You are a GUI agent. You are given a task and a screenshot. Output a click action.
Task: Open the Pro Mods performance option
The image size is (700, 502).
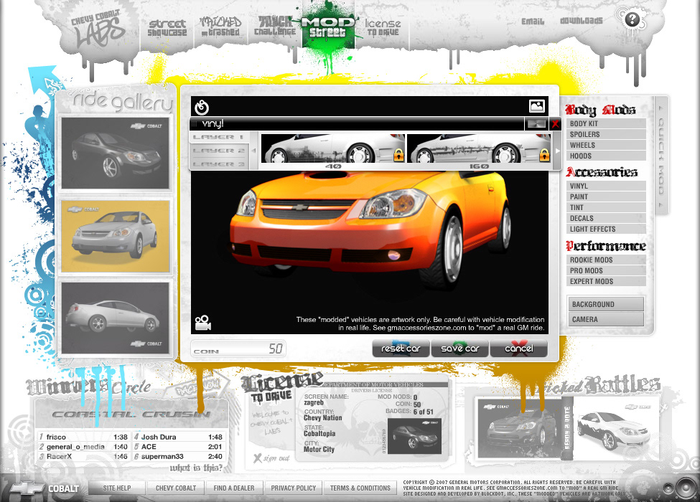pyautogui.click(x=606, y=270)
